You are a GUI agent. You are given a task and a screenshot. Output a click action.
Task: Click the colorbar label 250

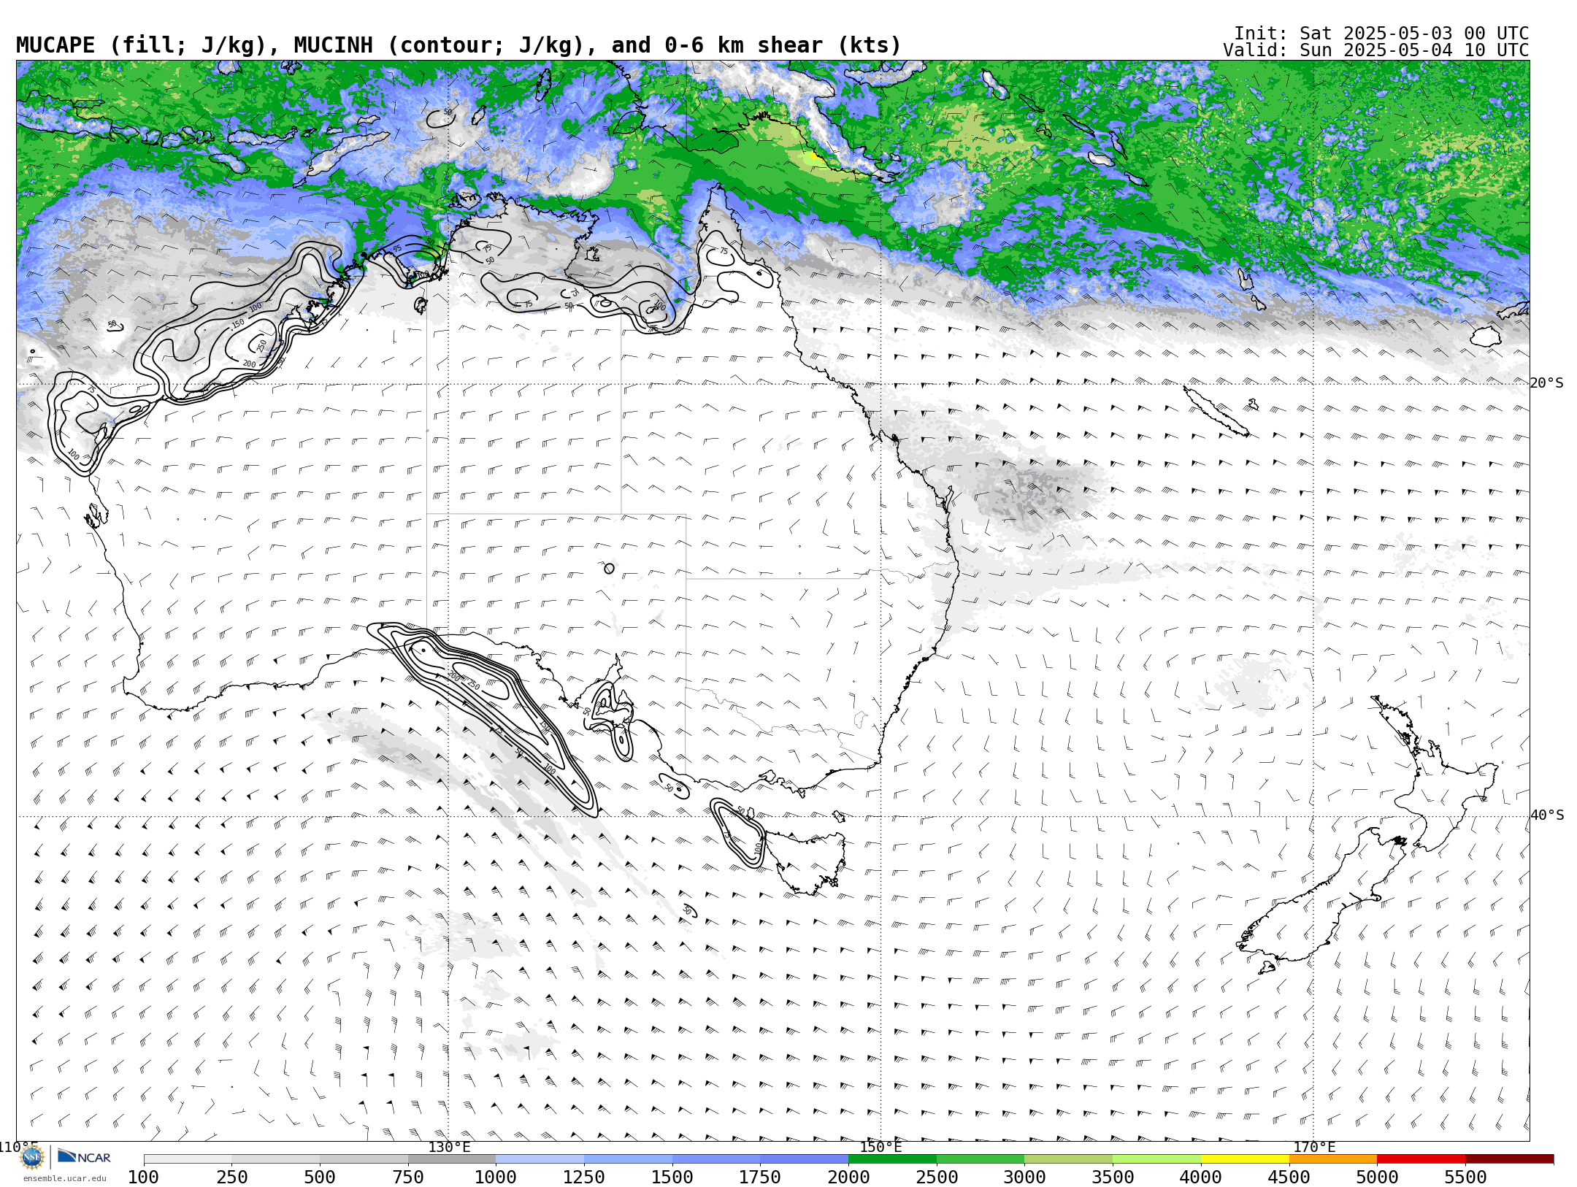coord(231,1178)
